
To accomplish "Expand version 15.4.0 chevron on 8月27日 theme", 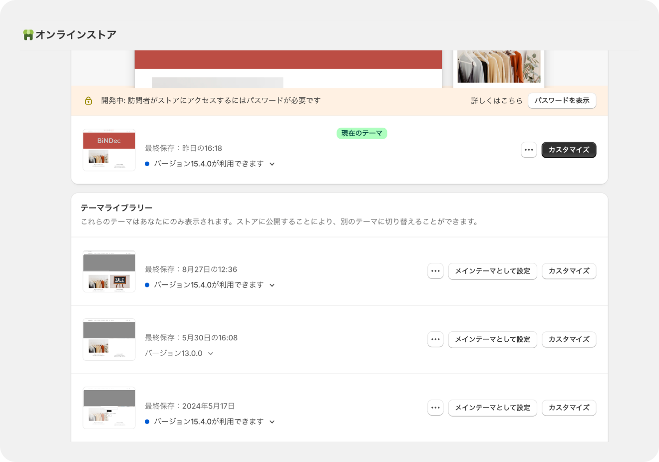I will [272, 285].
